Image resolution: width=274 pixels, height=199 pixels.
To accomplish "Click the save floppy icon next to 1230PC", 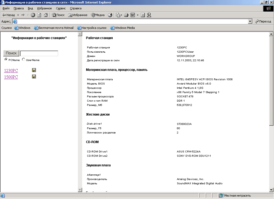I will pos(34,70).
